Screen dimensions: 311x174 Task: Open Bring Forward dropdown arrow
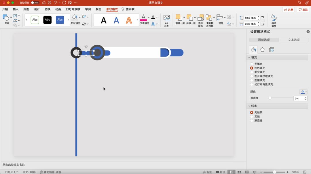coord(184,18)
